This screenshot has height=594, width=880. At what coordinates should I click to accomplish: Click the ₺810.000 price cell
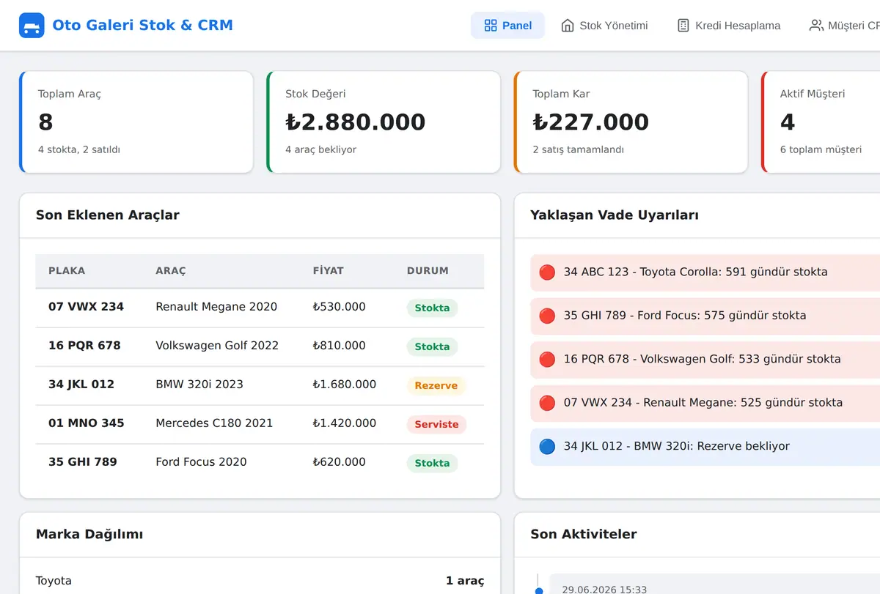coord(339,346)
